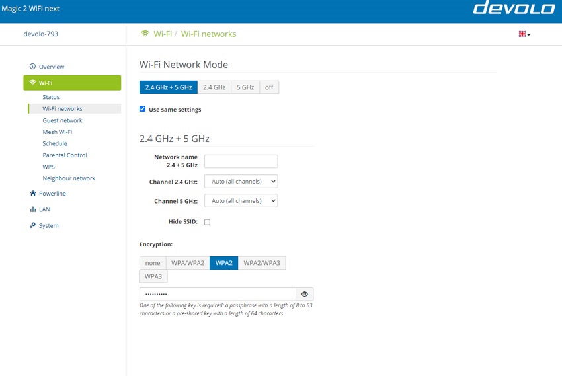Choose WPA2 encryption
562x376 pixels.
tap(224, 263)
